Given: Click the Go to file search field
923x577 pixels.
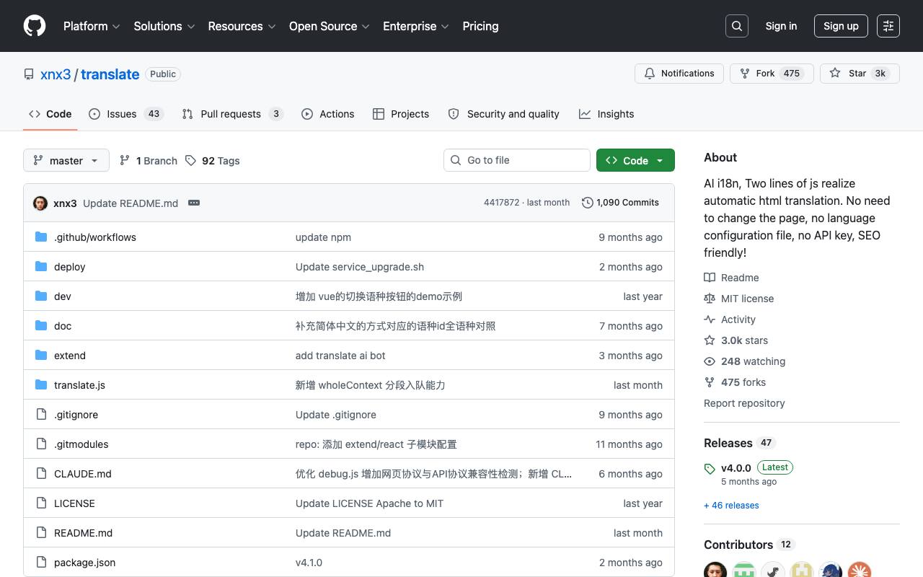Looking at the screenshot, I should (517, 160).
